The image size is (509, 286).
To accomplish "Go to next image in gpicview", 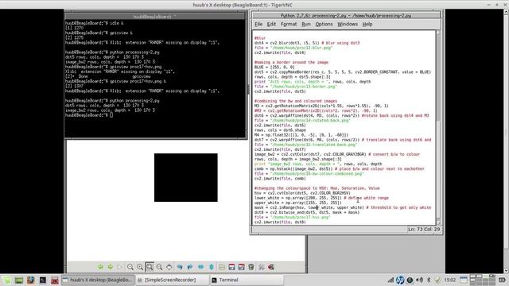I will [111, 267].
